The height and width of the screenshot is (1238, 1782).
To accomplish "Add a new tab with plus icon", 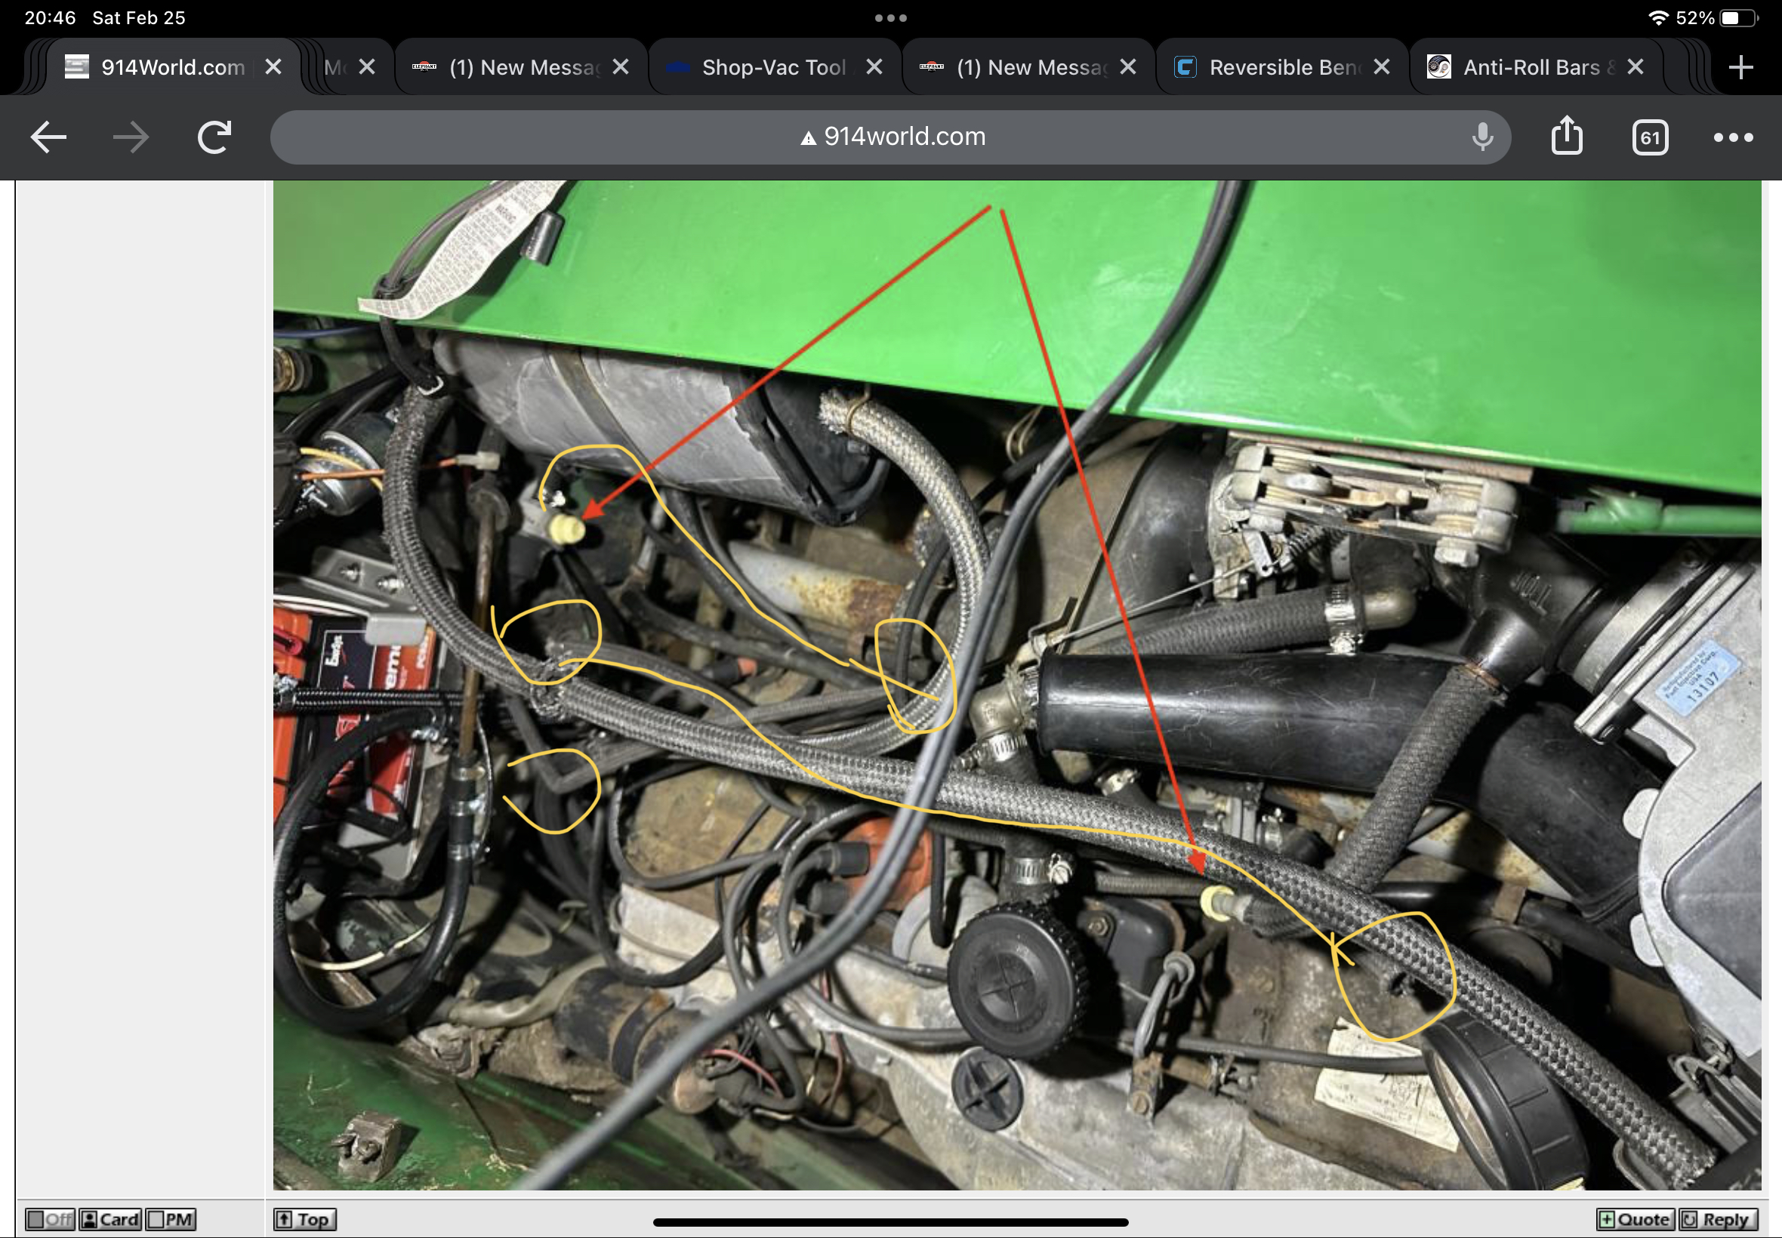I will [x=1741, y=67].
